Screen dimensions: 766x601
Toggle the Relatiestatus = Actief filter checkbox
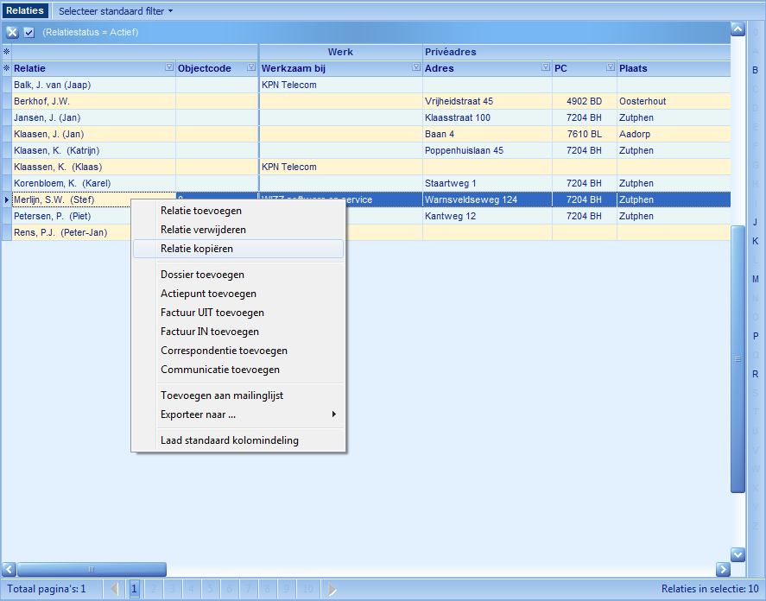coord(28,32)
